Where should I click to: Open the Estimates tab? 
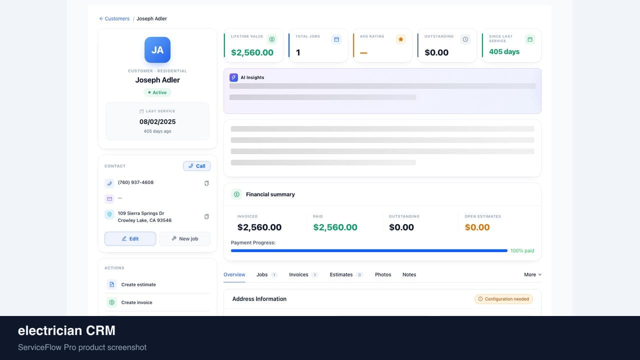click(346, 274)
